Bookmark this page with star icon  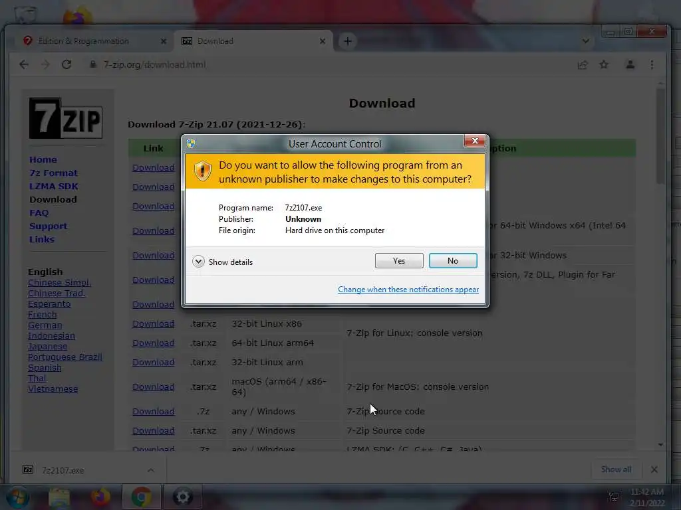tap(604, 64)
